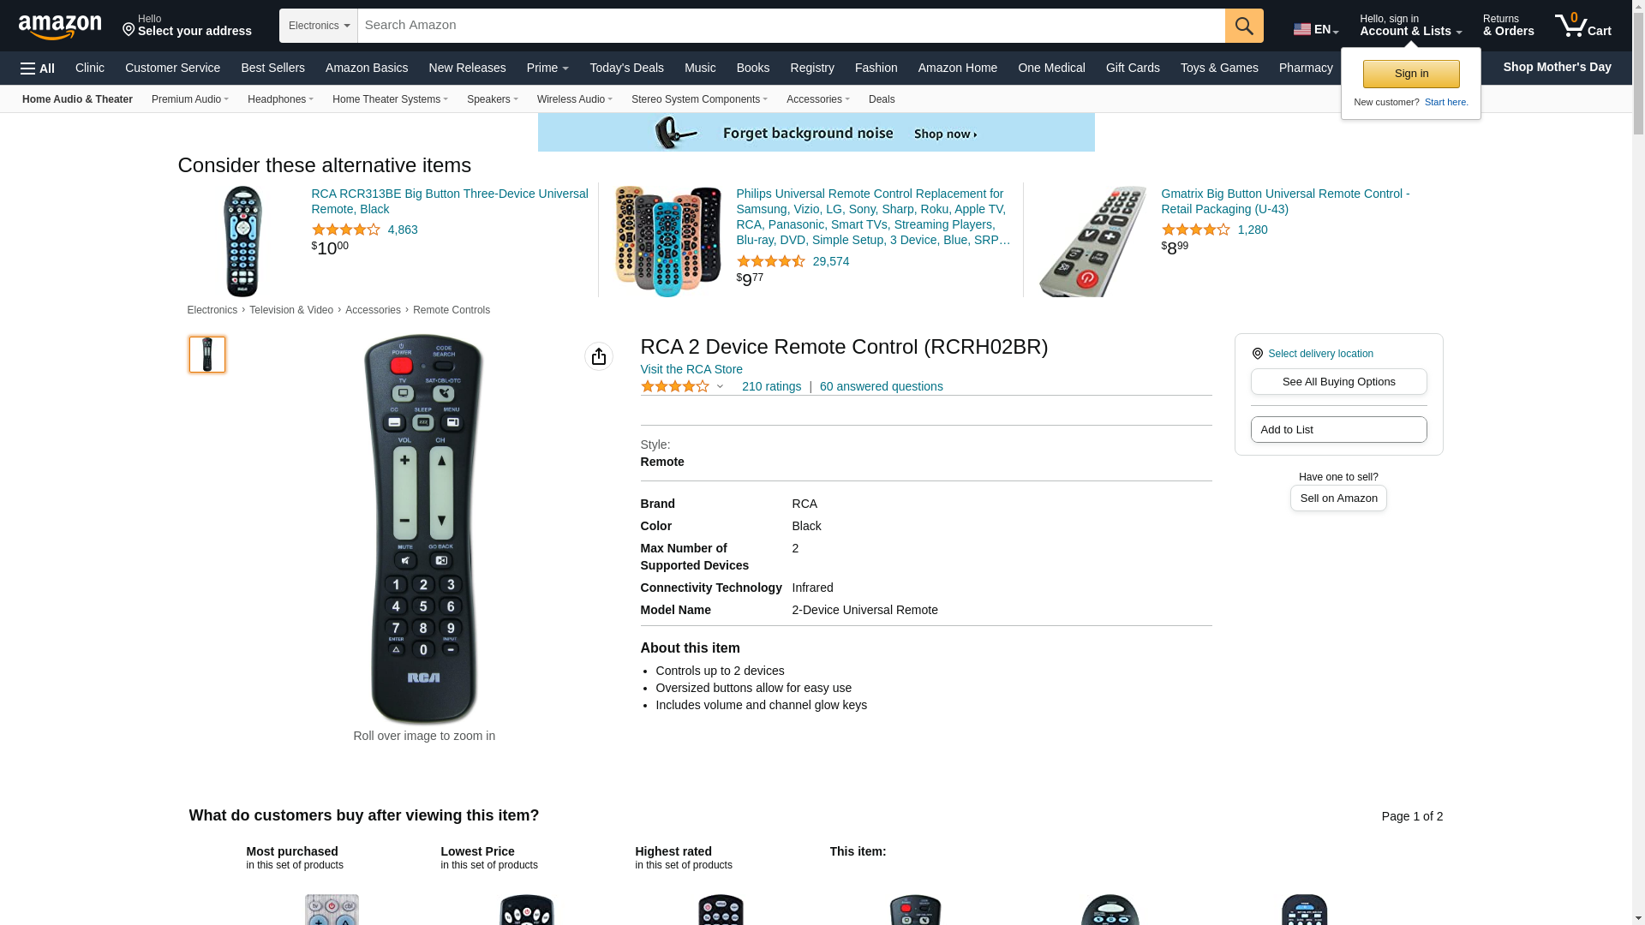Click the See All Buying Options button
1645x925 pixels.
point(1338,382)
